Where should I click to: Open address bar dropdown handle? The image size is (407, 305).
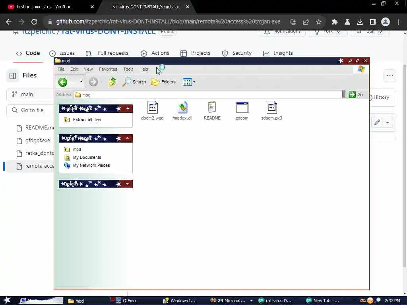pos(344,95)
